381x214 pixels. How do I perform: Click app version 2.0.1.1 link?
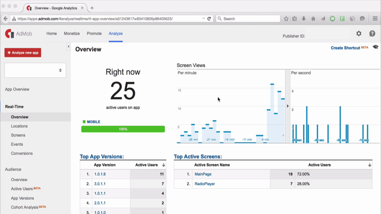[x=100, y=203]
